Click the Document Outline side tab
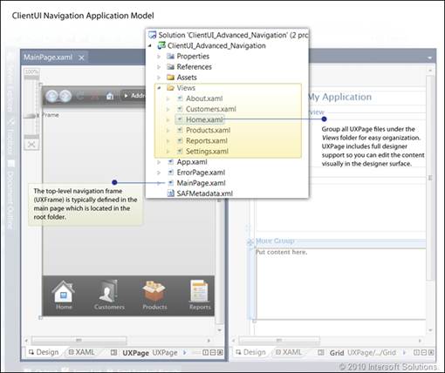 point(10,195)
